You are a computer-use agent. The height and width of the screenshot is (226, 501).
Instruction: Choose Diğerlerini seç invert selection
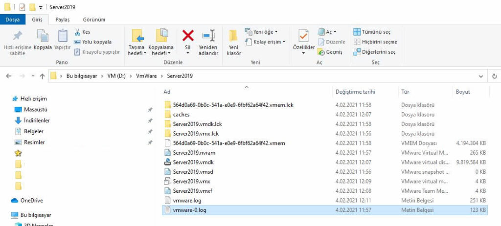click(x=374, y=52)
